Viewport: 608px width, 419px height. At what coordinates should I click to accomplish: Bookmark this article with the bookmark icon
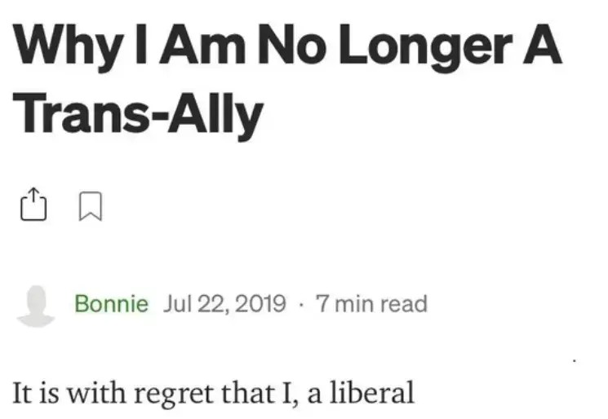coord(90,206)
